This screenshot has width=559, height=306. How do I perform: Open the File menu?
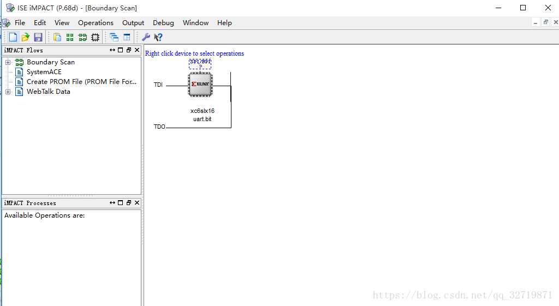pos(20,23)
